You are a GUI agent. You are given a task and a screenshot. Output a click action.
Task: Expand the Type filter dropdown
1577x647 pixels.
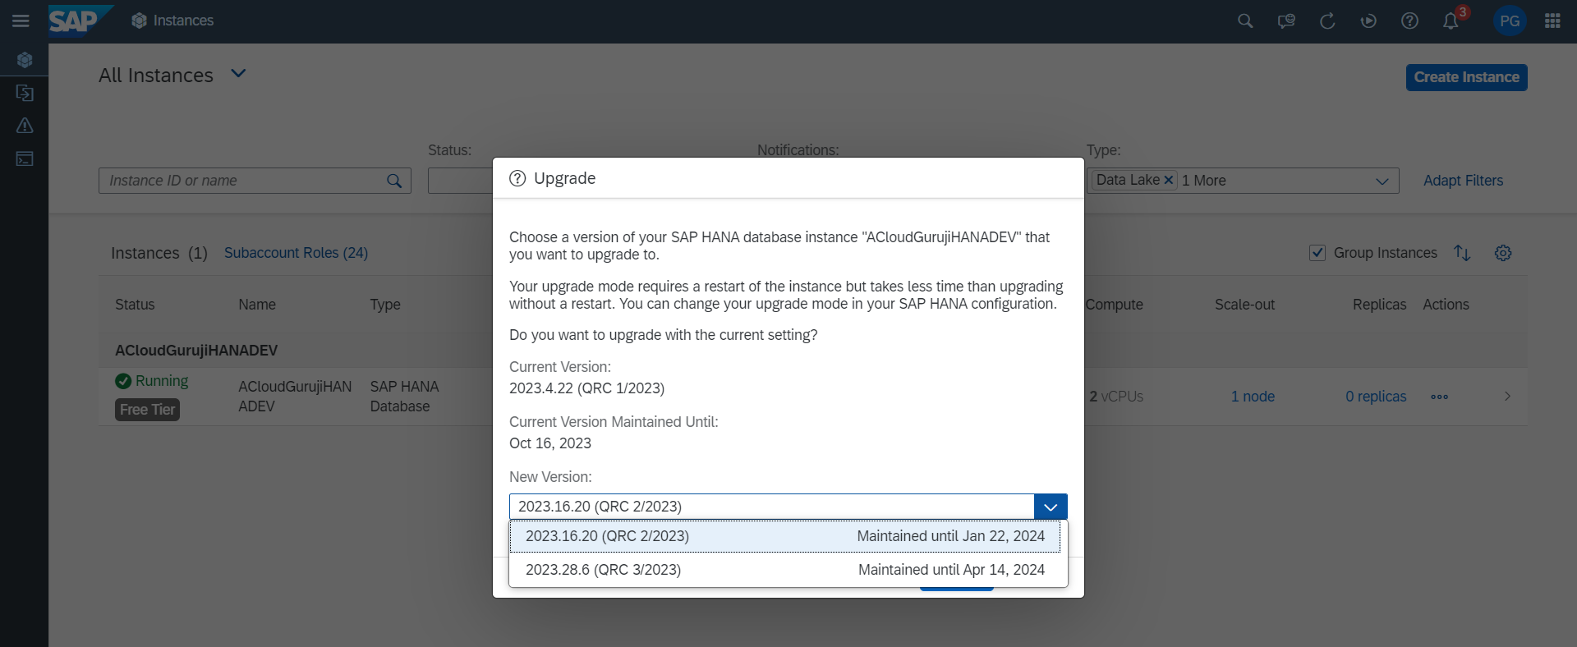pyautogui.click(x=1382, y=181)
